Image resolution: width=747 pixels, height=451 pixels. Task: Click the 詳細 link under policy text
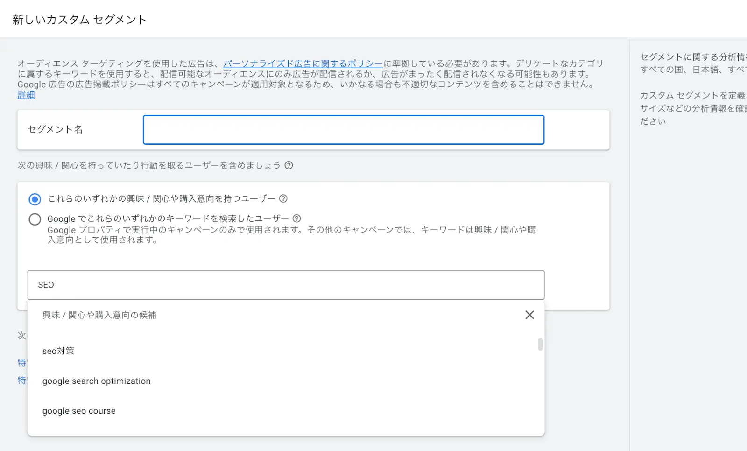click(x=26, y=95)
